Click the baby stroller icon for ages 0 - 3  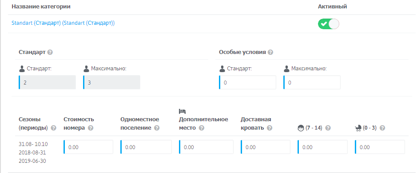click(358, 128)
